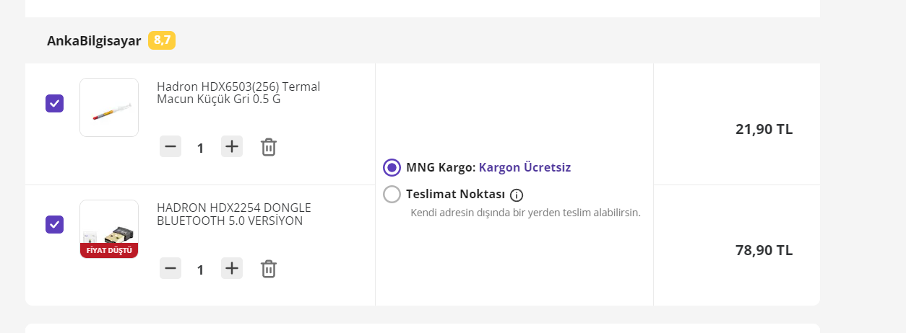
Task: Click the Kargon Ücretsiz shipping text
Action: point(525,167)
